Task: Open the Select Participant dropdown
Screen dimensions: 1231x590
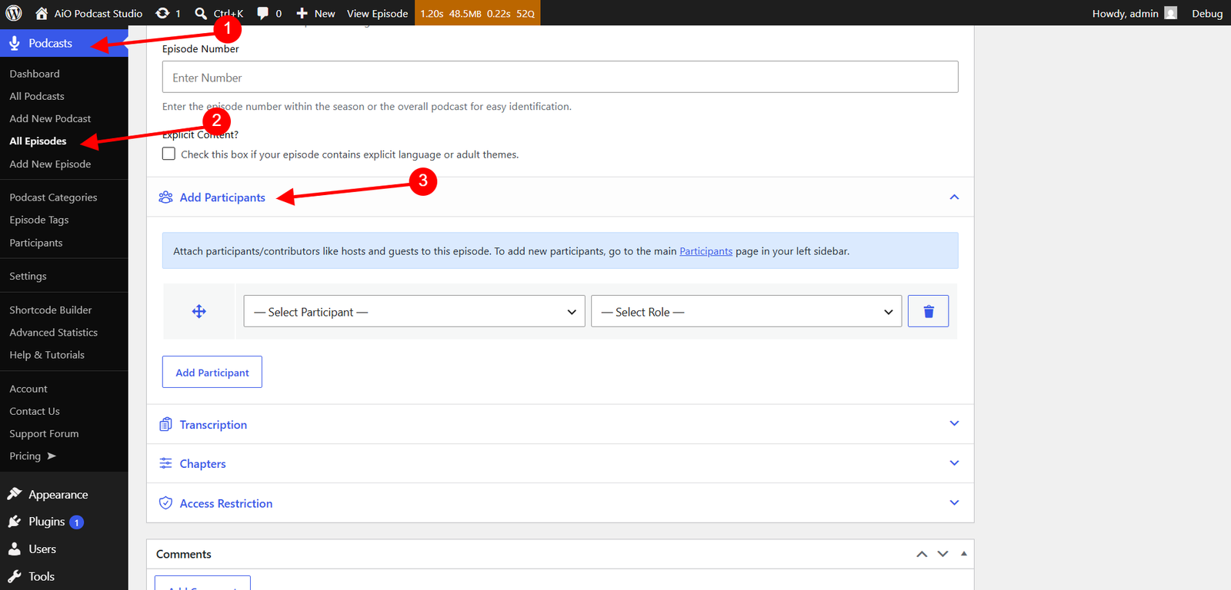Action: (x=415, y=311)
